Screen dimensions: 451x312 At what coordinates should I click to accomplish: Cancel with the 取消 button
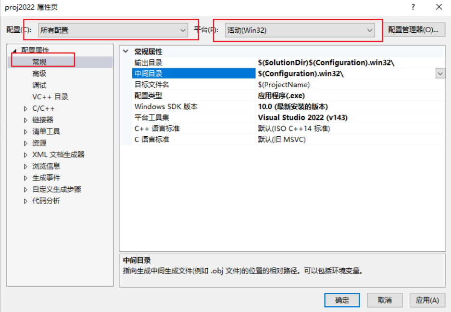(385, 300)
